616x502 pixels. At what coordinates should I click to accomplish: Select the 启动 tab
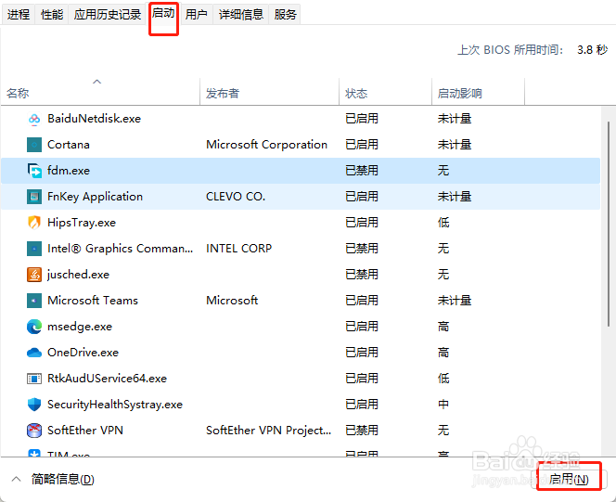click(163, 13)
